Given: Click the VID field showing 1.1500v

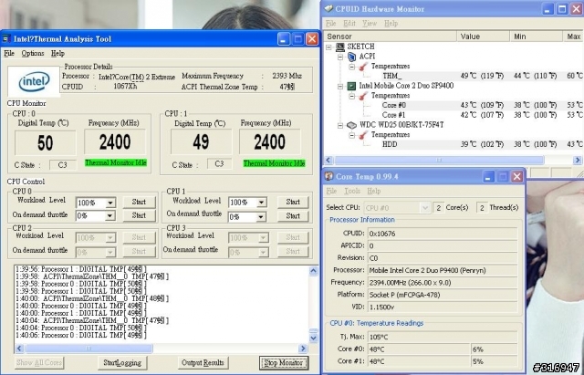Looking at the screenshot, I should (x=443, y=307).
